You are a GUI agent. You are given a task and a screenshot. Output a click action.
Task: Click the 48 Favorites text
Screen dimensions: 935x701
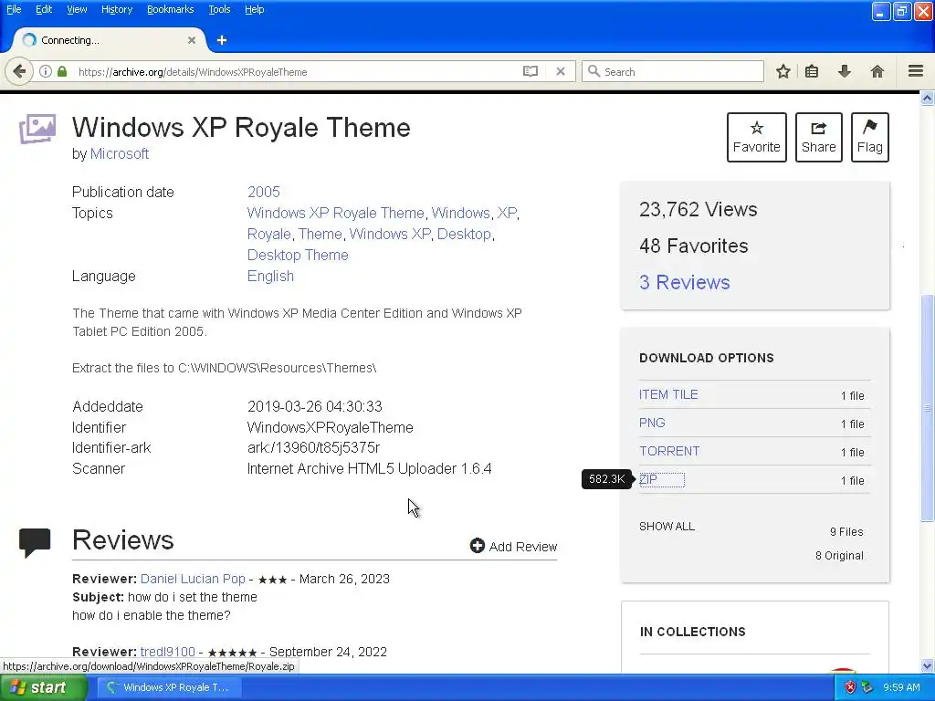[x=694, y=246]
